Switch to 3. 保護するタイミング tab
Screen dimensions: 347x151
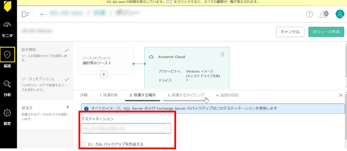click(186, 95)
